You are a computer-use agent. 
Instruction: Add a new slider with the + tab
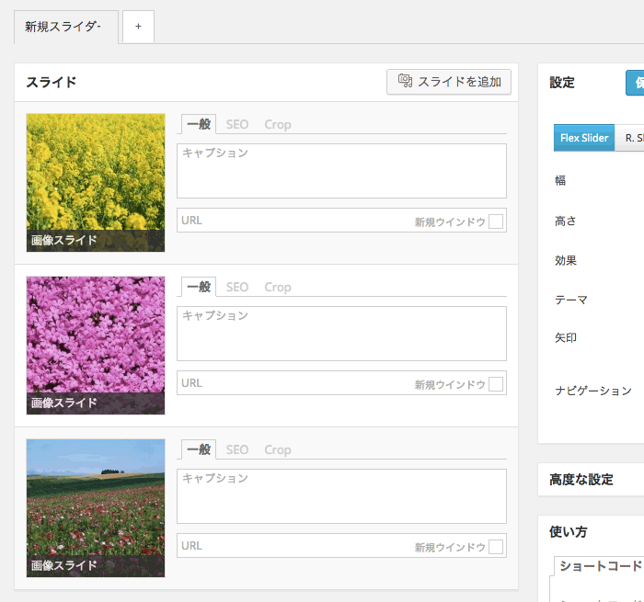click(x=138, y=27)
